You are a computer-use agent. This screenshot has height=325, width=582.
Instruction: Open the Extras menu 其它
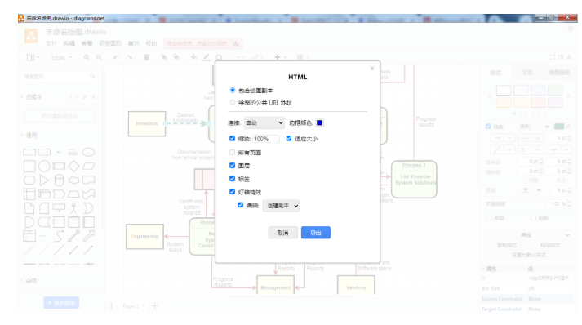coord(133,43)
